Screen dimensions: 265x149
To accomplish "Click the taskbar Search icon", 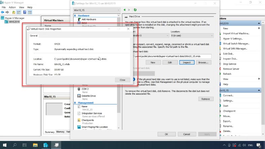I will pyautogui.click(x=15, y=145).
